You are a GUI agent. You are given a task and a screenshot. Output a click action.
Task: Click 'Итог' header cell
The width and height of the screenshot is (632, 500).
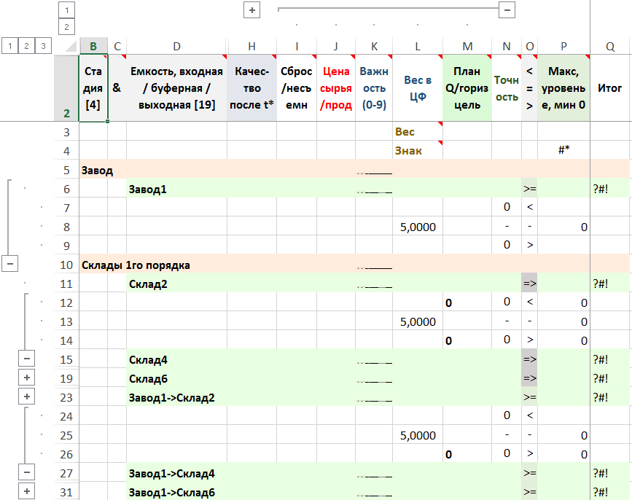609,87
